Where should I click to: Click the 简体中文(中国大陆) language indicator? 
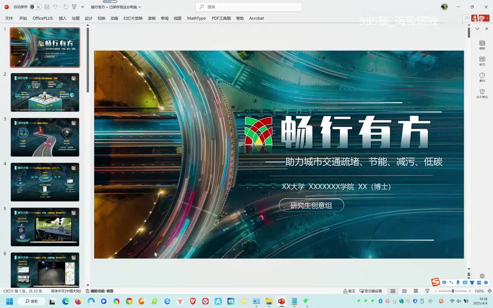pyautogui.click(x=66, y=291)
